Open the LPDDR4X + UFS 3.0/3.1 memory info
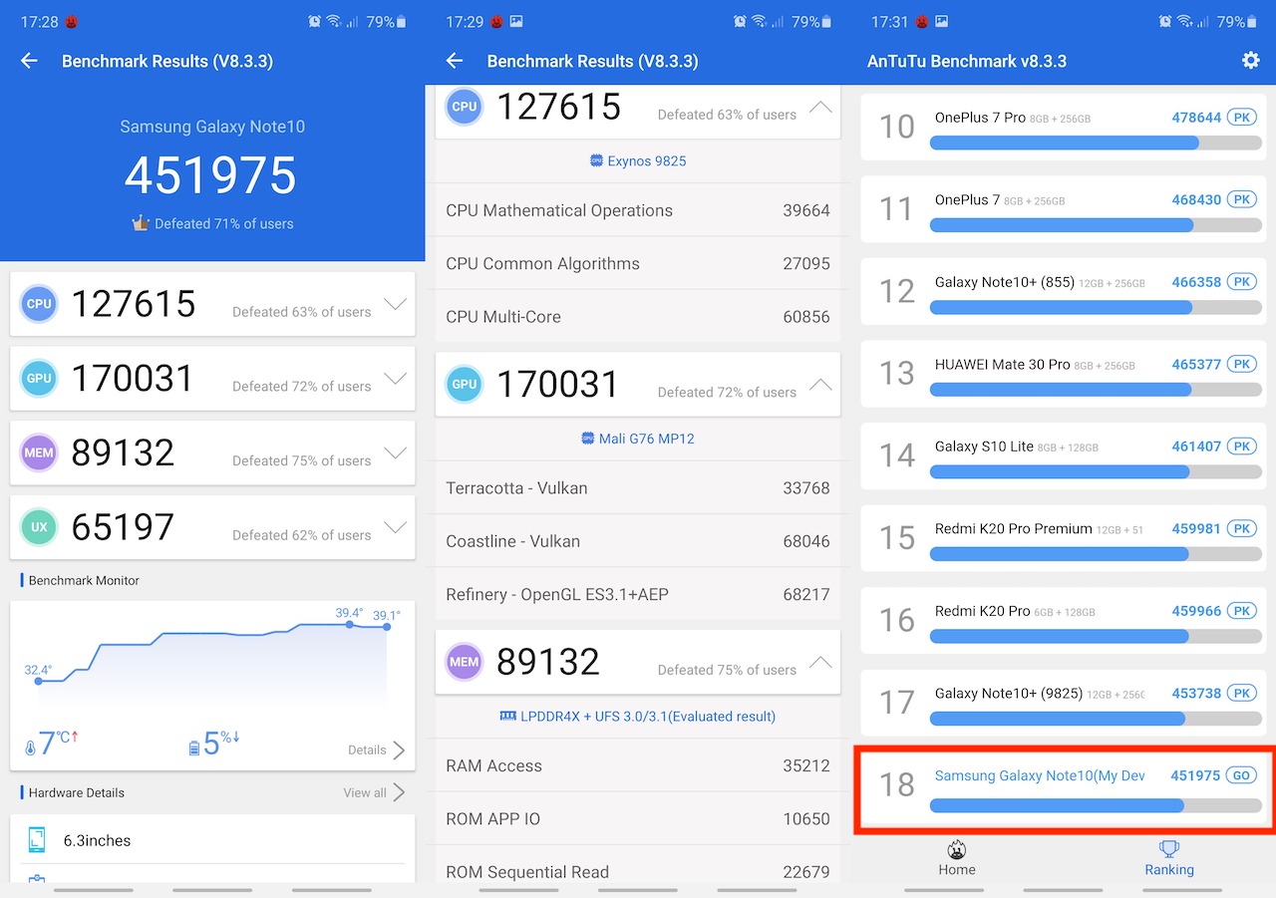 tap(638, 716)
